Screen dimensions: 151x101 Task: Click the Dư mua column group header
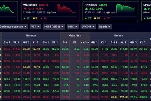(x=31, y=36)
